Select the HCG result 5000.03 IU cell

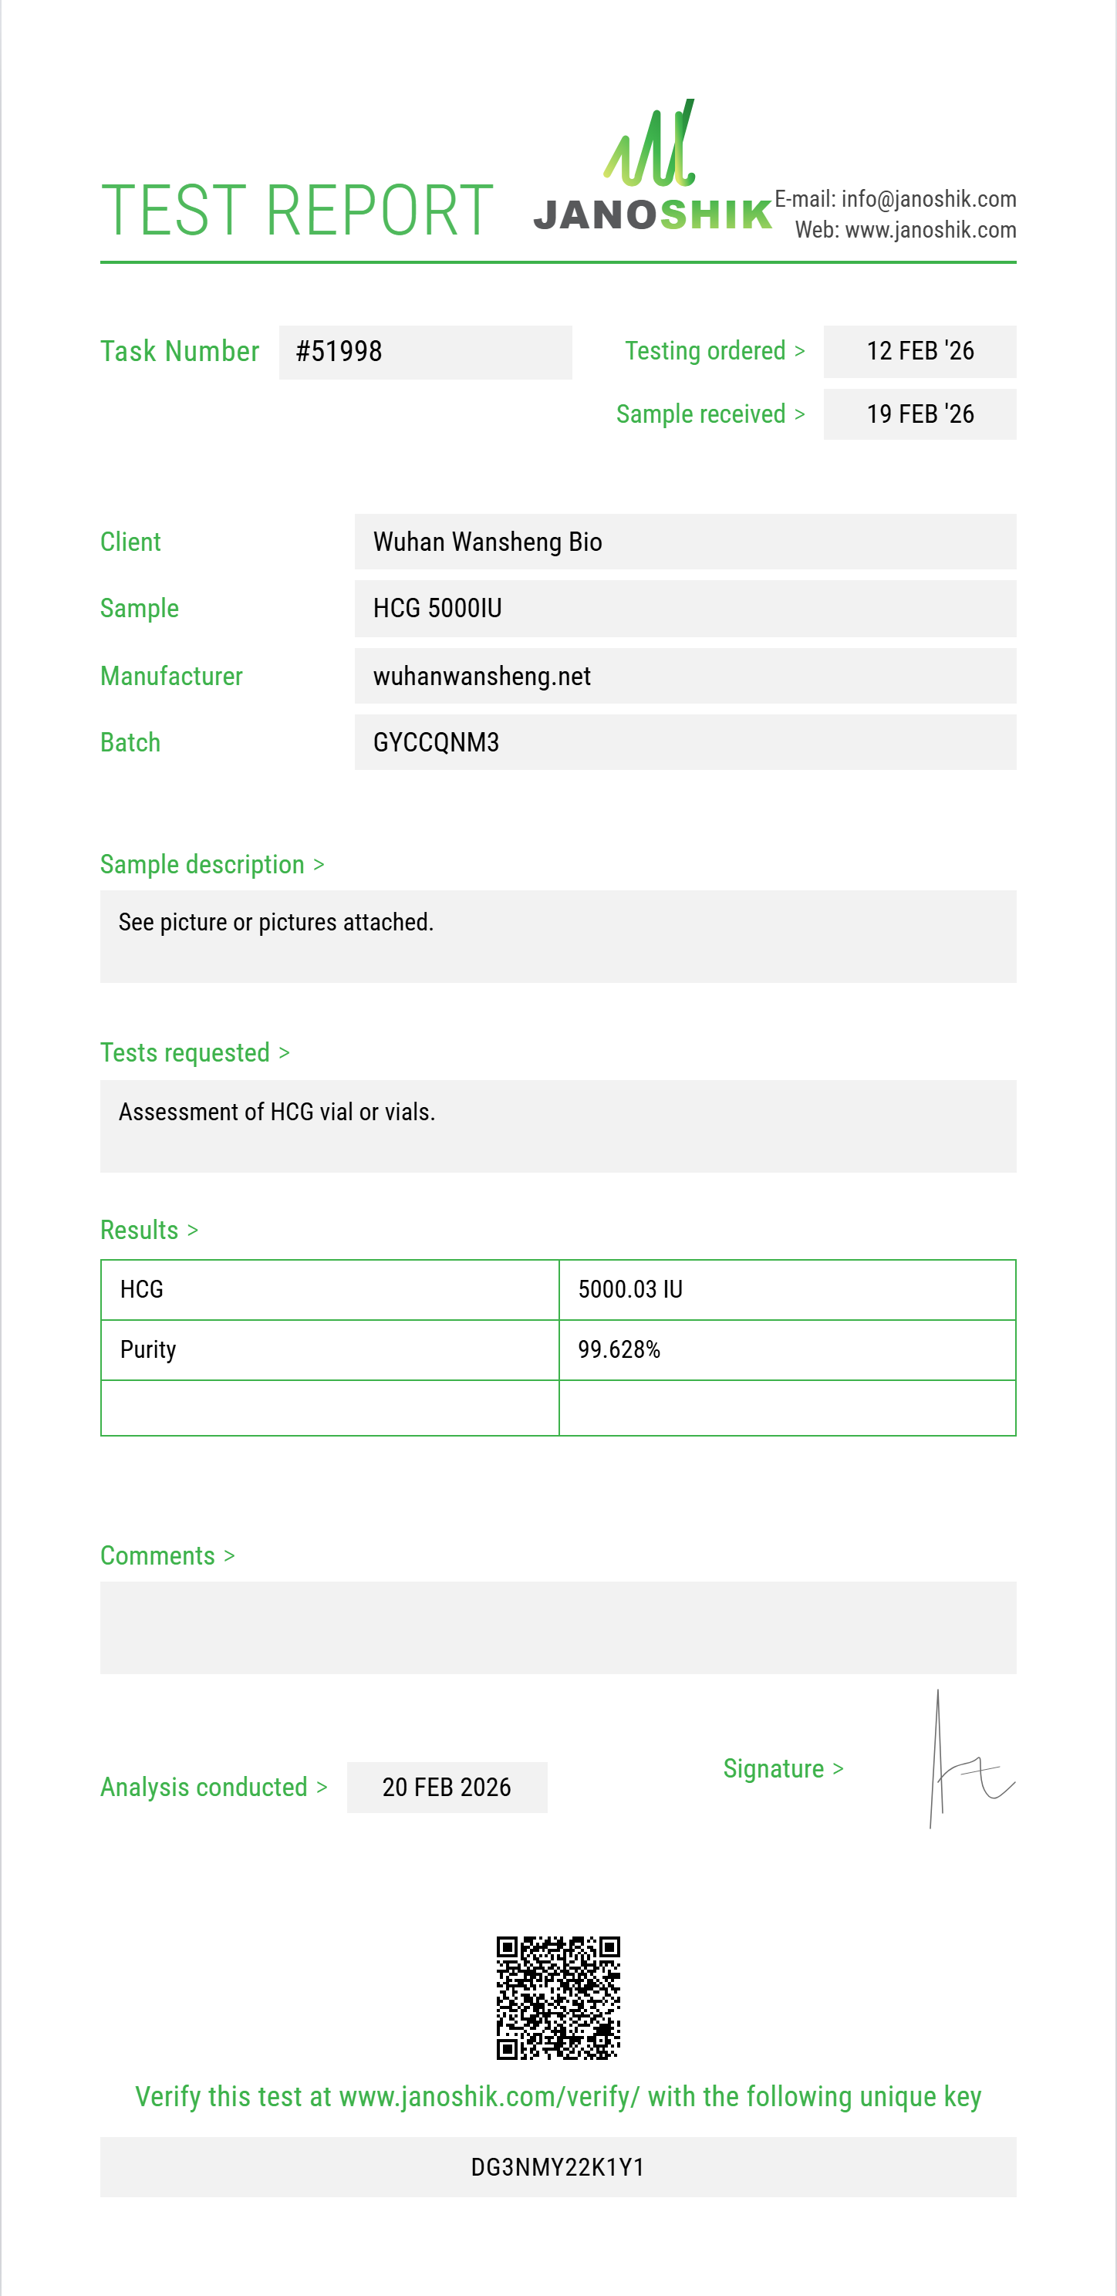tap(786, 1290)
